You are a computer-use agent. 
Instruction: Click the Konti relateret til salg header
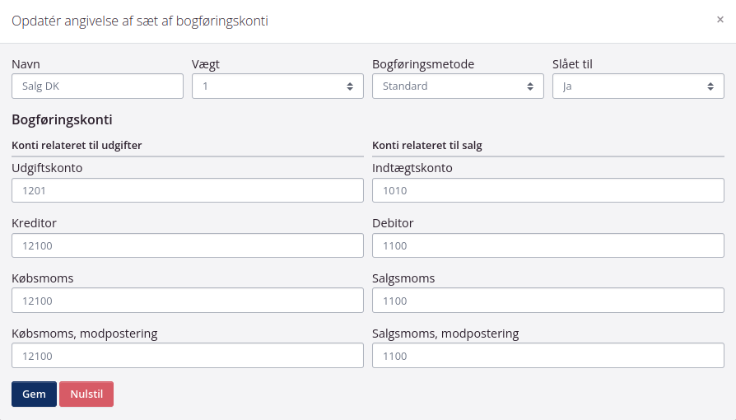pos(427,145)
